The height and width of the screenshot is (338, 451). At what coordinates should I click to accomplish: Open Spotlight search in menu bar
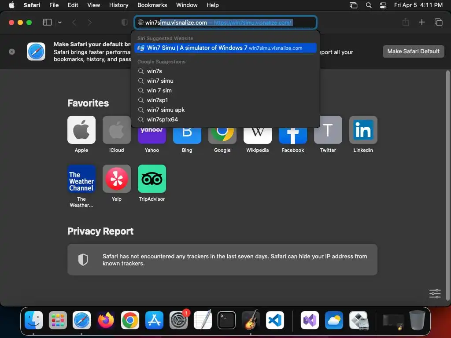369,5
